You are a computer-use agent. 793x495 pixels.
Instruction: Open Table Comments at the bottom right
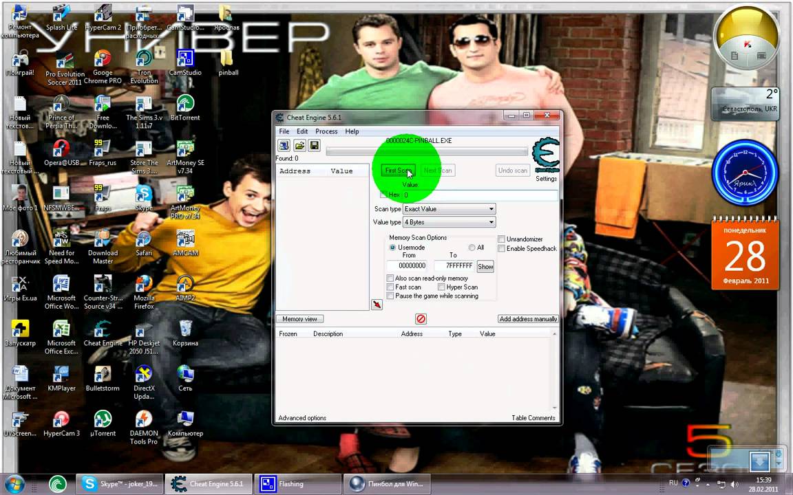(x=533, y=418)
